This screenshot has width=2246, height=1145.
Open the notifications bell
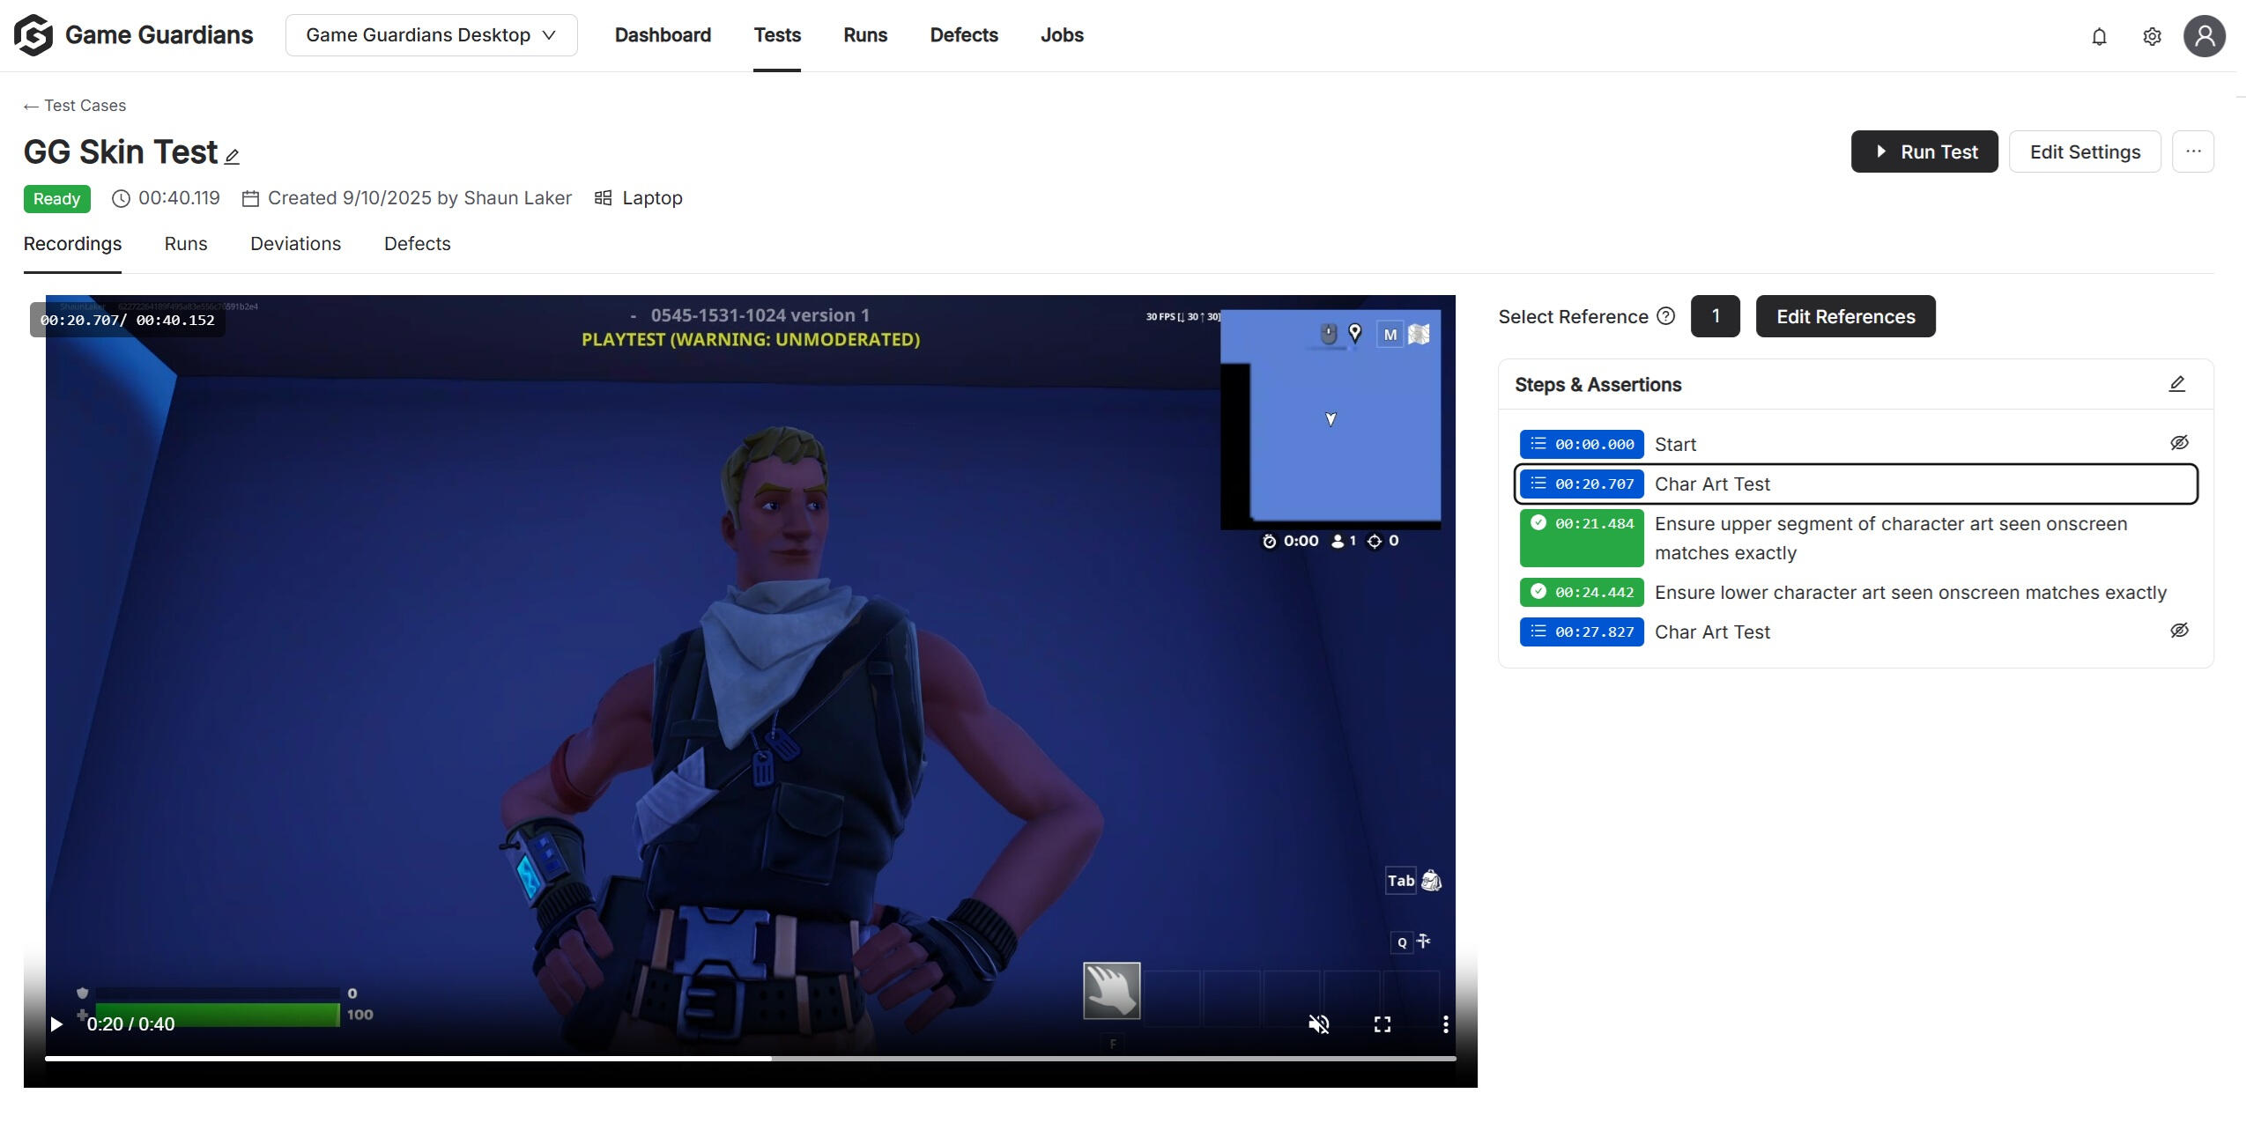(2099, 36)
